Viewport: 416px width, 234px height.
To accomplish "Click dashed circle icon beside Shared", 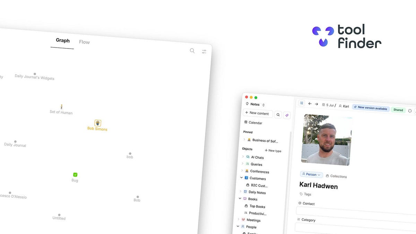I will click(x=410, y=111).
